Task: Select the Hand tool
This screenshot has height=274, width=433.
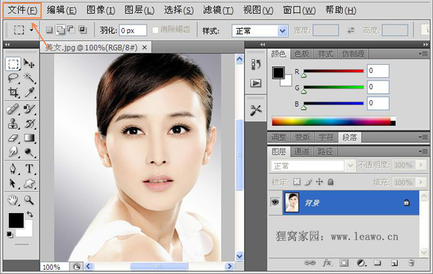Action: (13, 200)
